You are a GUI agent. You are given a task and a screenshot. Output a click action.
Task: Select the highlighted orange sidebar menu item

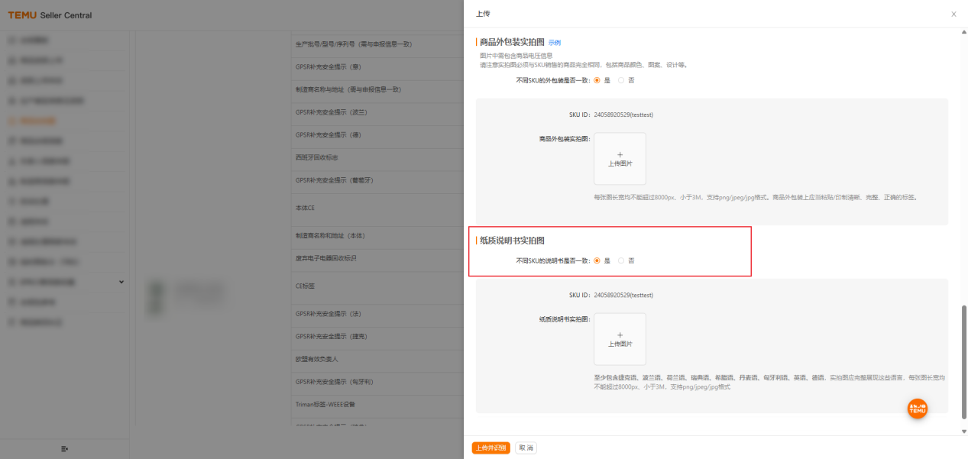click(46, 120)
